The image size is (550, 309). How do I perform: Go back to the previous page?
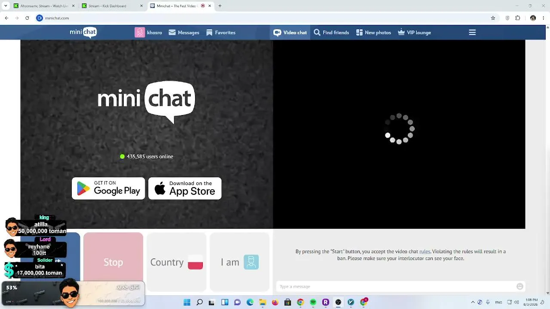[x=6, y=18]
